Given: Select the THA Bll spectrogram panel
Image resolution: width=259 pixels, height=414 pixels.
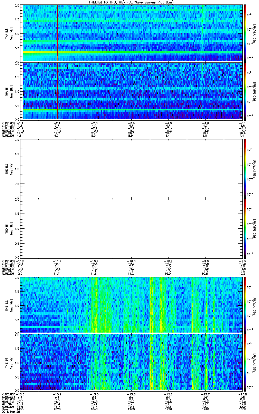Looking at the screenshot, I should pyautogui.click(x=131, y=91).
